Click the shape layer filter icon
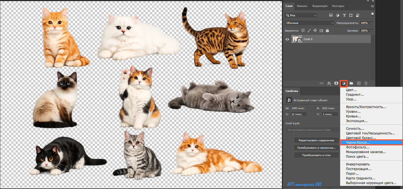 coord(351,15)
